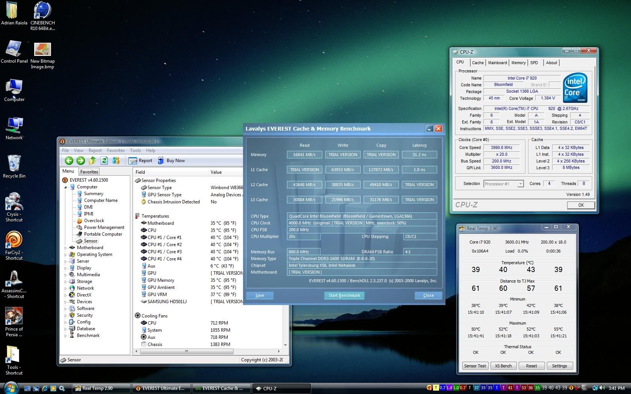Click the volume icon in system tray

click(x=602, y=388)
